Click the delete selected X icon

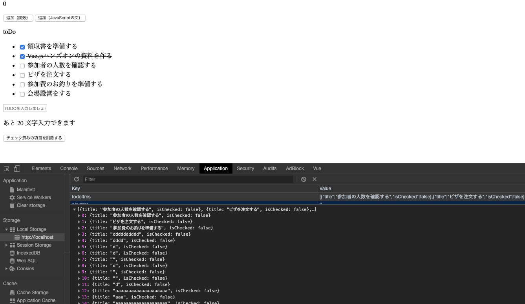pos(315,179)
